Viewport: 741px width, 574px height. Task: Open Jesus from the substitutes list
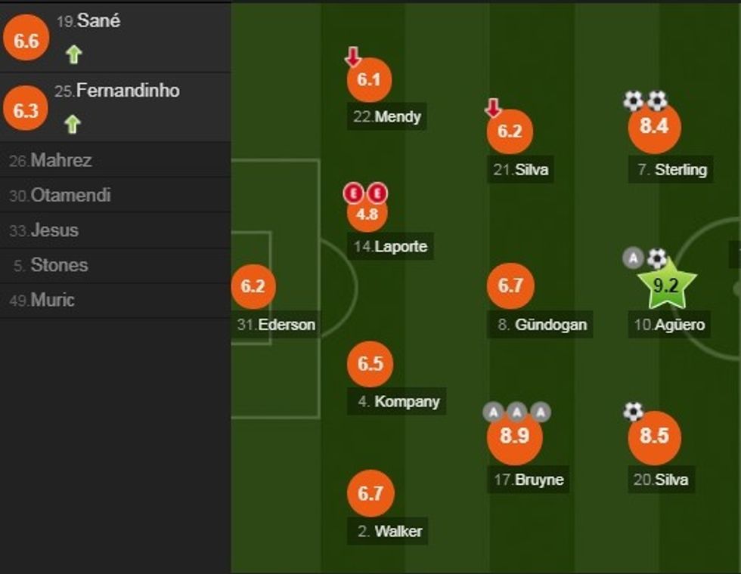[45, 230]
